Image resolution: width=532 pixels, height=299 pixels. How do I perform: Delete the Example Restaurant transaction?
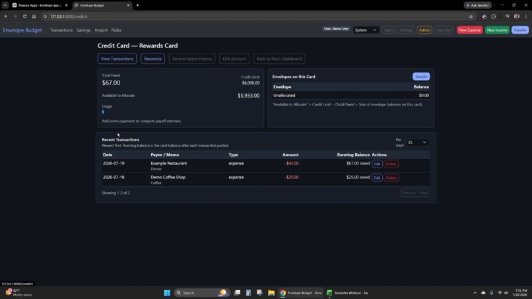(x=391, y=164)
